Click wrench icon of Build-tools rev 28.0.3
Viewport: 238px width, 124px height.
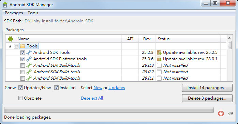click(x=29, y=65)
